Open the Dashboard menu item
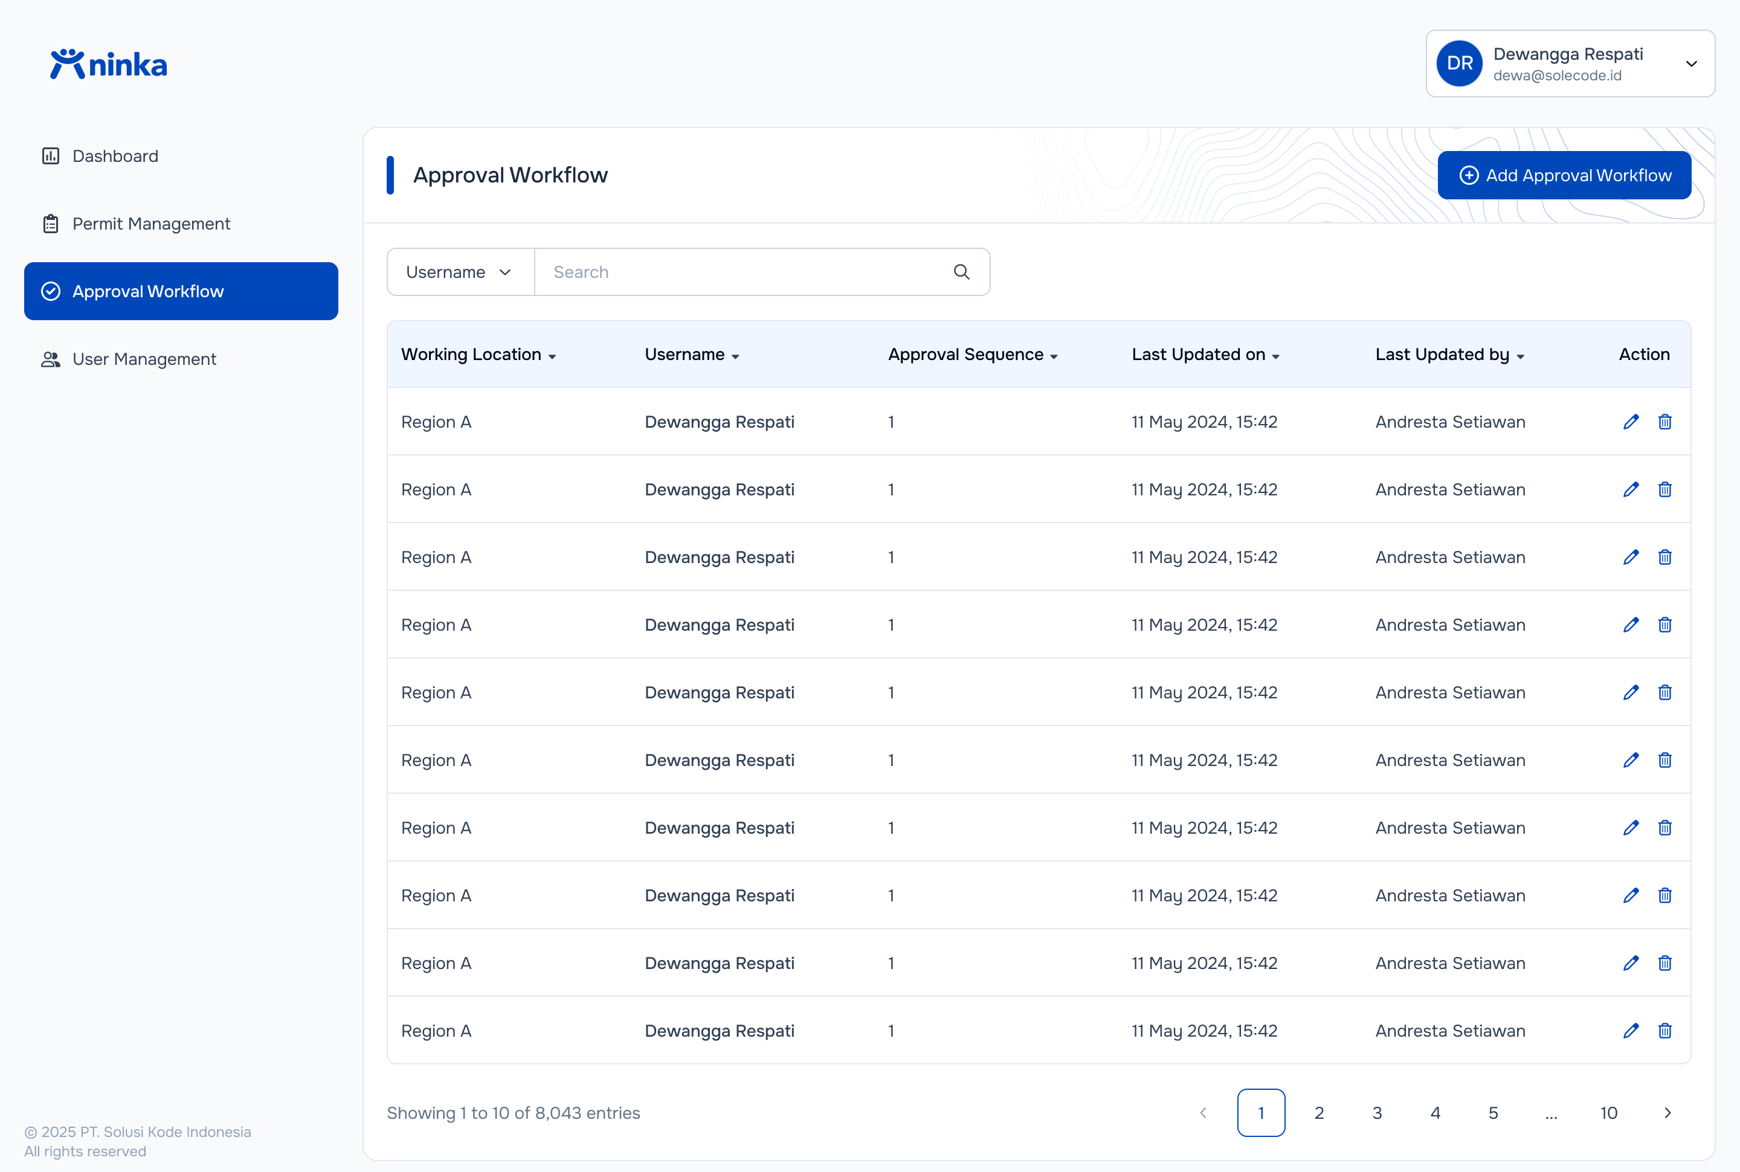The image size is (1740, 1172). [x=181, y=155]
